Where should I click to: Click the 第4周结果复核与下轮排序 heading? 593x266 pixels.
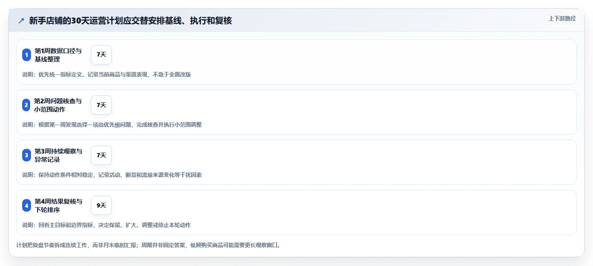click(59, 205)
